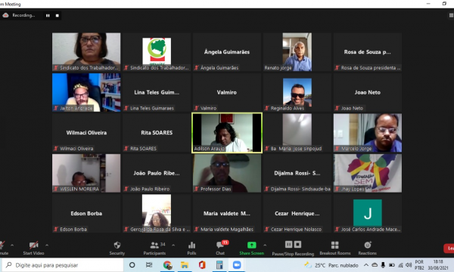Expand share options arrow next to Share Screen
Viewport: 454px width, 272px height.
[x=265, y=245]
